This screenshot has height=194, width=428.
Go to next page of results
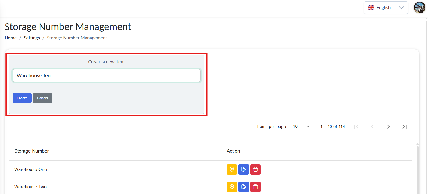click(x=388, y=127)
